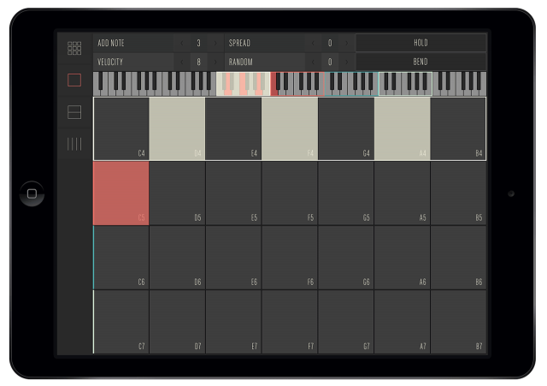Tap the B7 pad
Viewport: 547px width, 386px height.
(458, 322)
